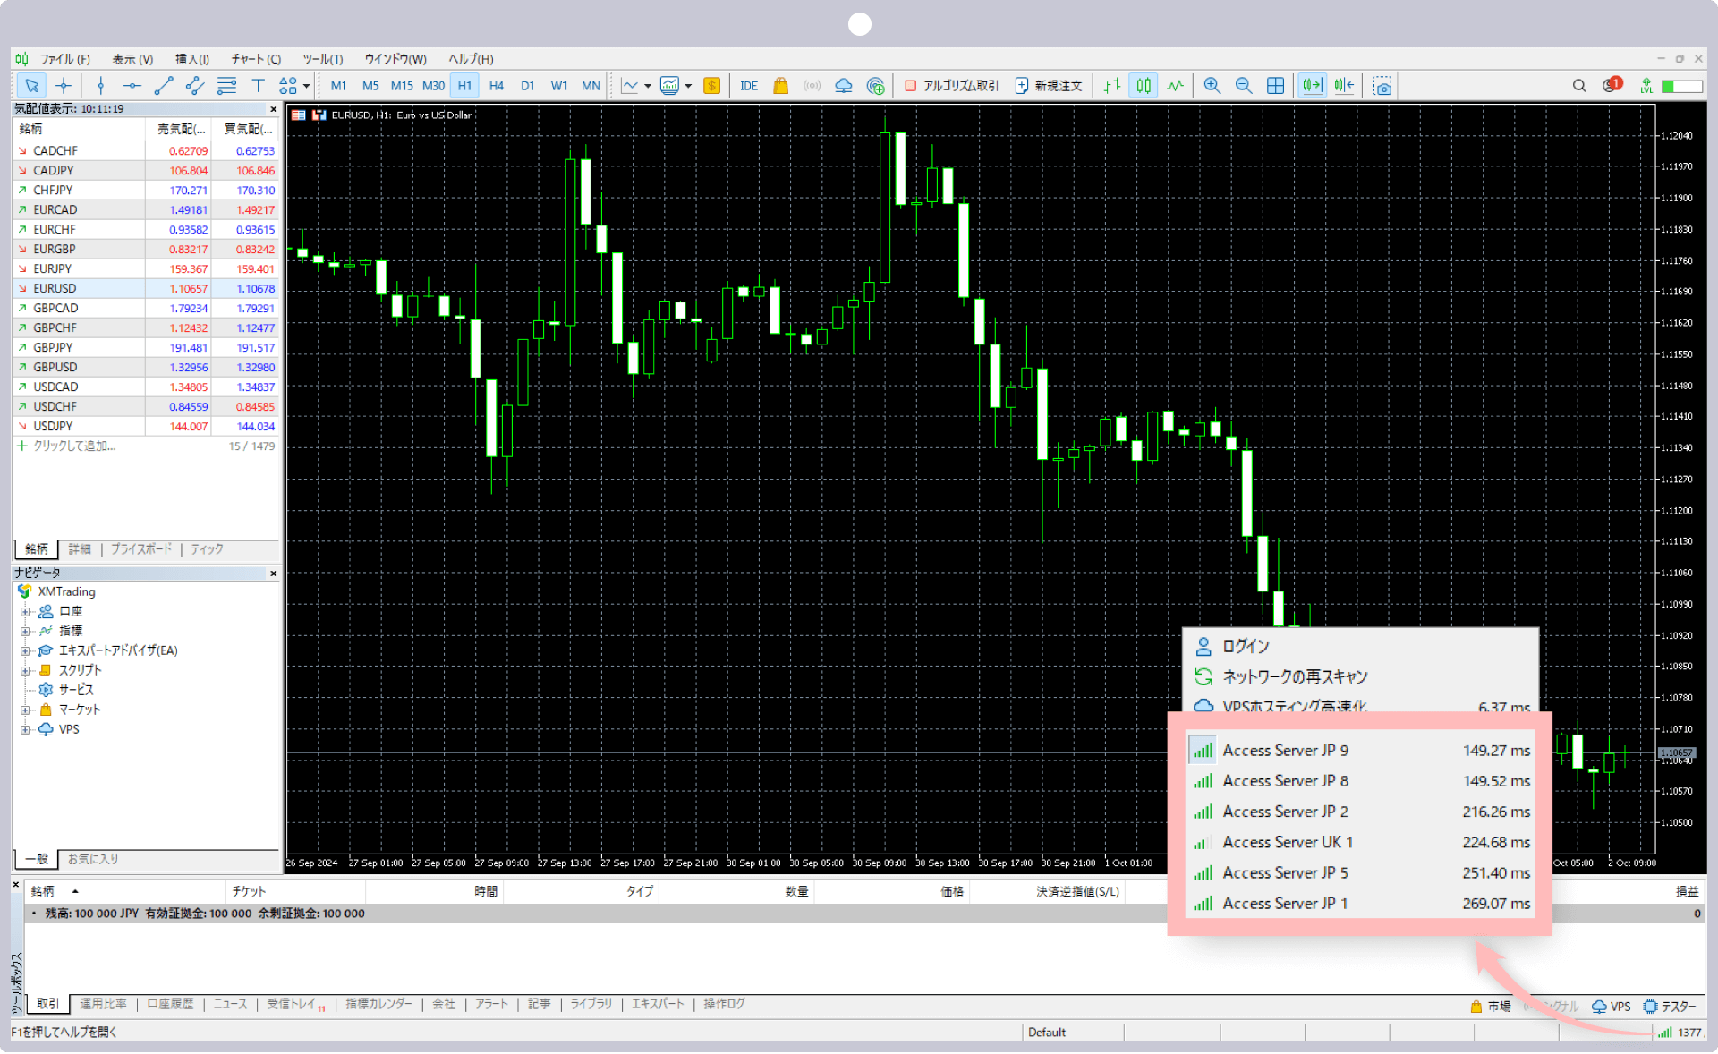This screenshot has width=1718, height=1054.
Task: Switch chart to M15 timeframe
Action: click(402, 86)
